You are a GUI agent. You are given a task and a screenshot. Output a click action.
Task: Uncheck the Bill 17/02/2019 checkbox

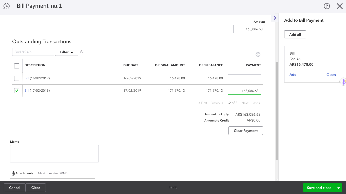click(17, 91)
